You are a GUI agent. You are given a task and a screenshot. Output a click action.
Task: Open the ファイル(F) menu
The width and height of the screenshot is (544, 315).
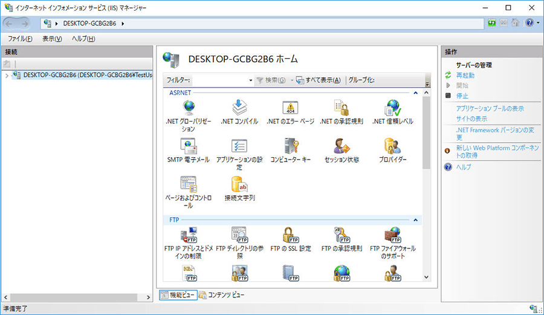pyautogui.click(x=20, y=39)
